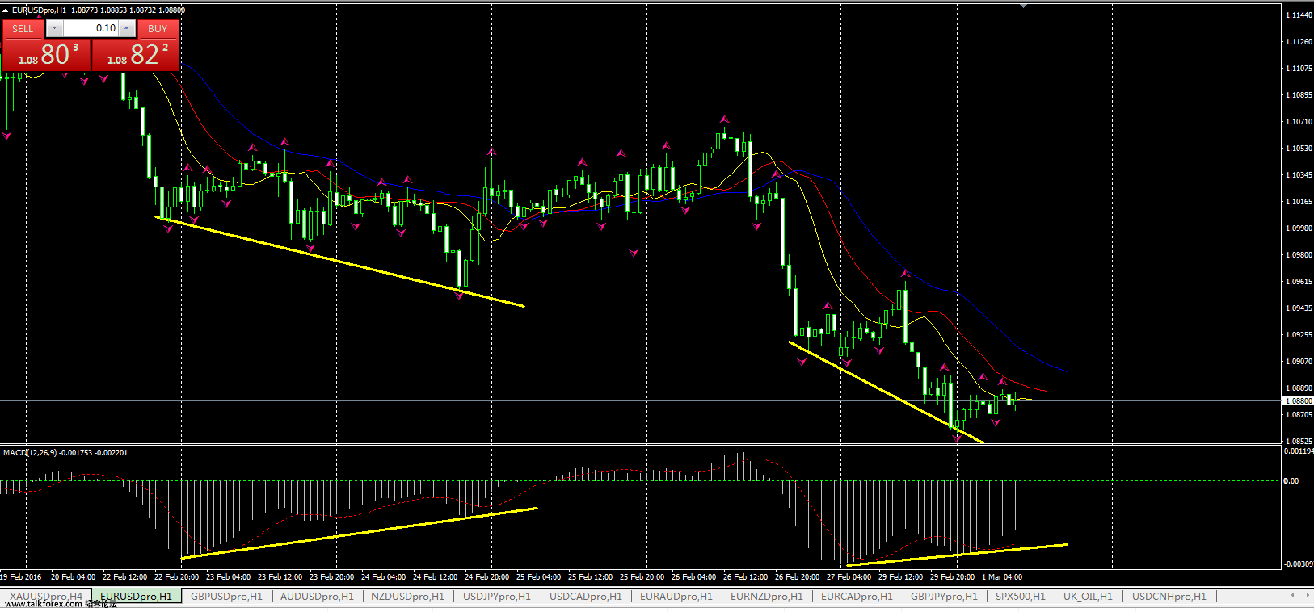The image size is (1314, 612).
Task: Click the 1.11440 price axis label
Action: tap(1299, 15)
